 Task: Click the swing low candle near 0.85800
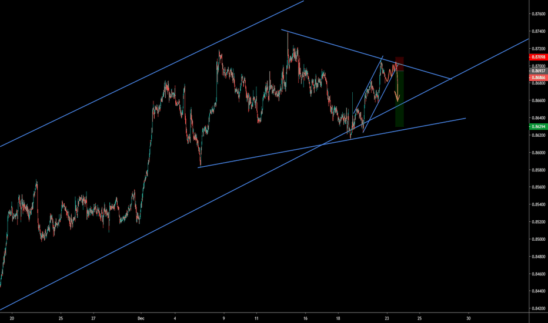click(x=200, y=165)
